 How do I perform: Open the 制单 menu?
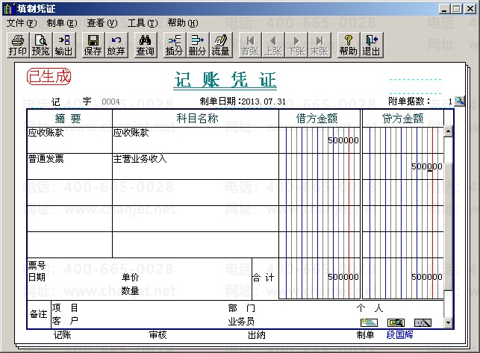pyautogui.click(x=61, y=23)
